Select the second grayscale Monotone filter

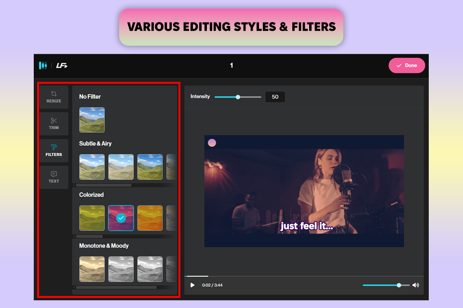pos(121,269)
